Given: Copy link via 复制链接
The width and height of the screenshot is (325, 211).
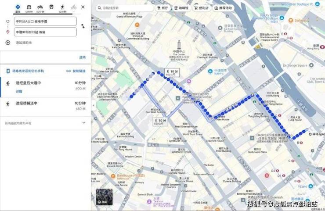Looking at the screenshot, I should point(79,71).
